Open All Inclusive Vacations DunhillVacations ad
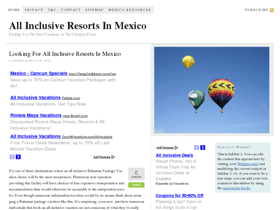Screen dimensions: 280x210 click(x=35, y=136)
